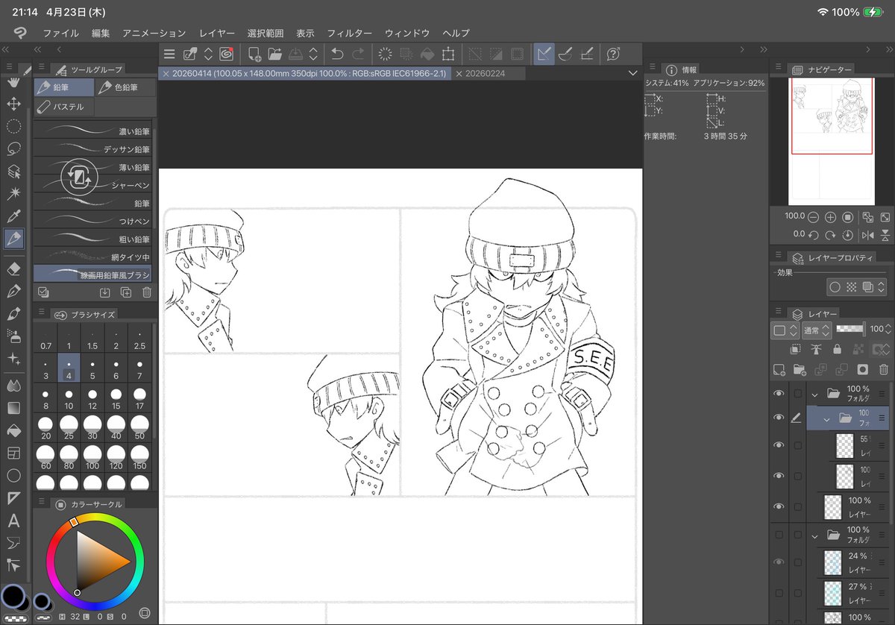Open the canvas tab list chevron
This screenshot has height=625, width=895.
pyautogui.click(x=633, y=73)
